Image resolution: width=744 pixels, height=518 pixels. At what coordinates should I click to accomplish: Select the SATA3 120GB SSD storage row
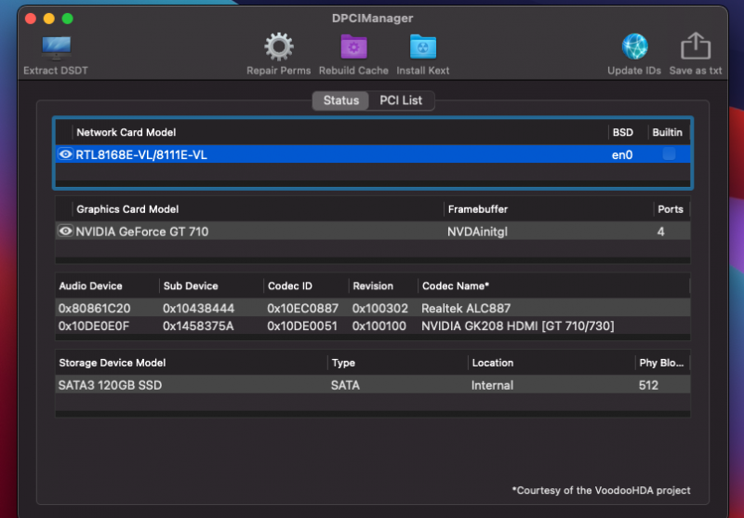[x=372, y=384]
